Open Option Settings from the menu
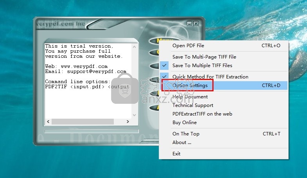307x178 pixels. point(190,85)
